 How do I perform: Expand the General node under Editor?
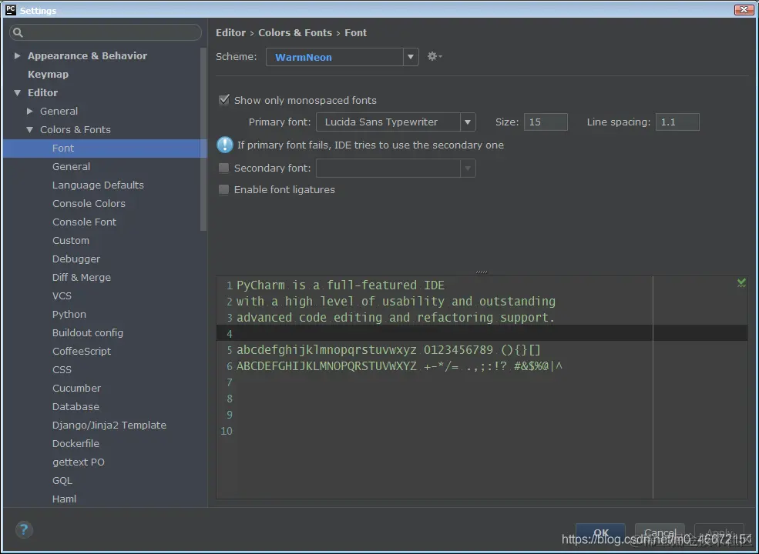coord(30,111)
